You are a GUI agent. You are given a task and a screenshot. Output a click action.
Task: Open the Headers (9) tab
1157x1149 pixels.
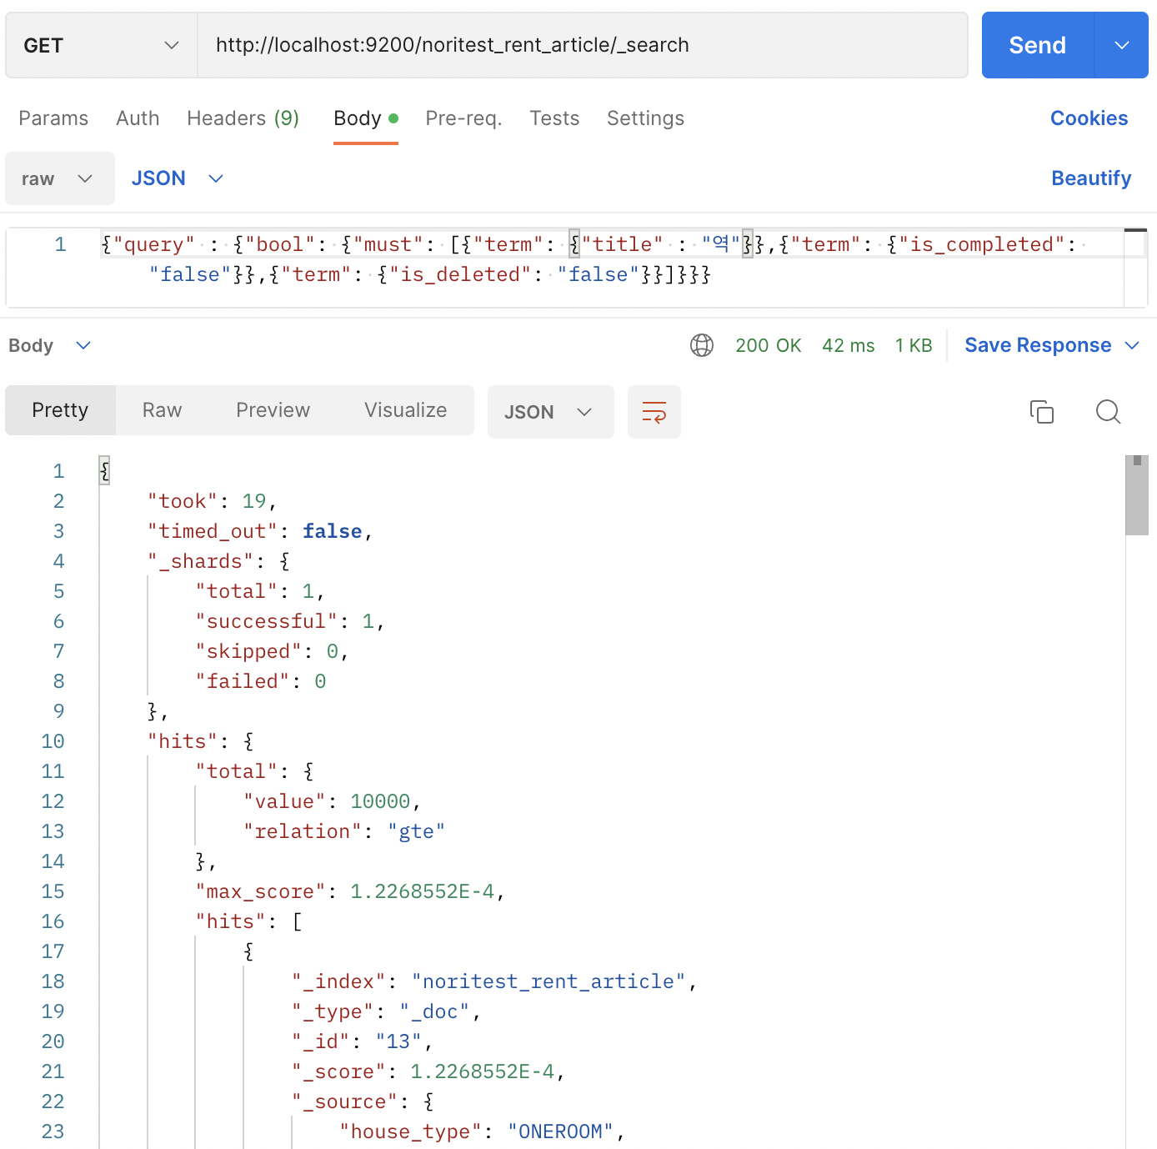243,118
